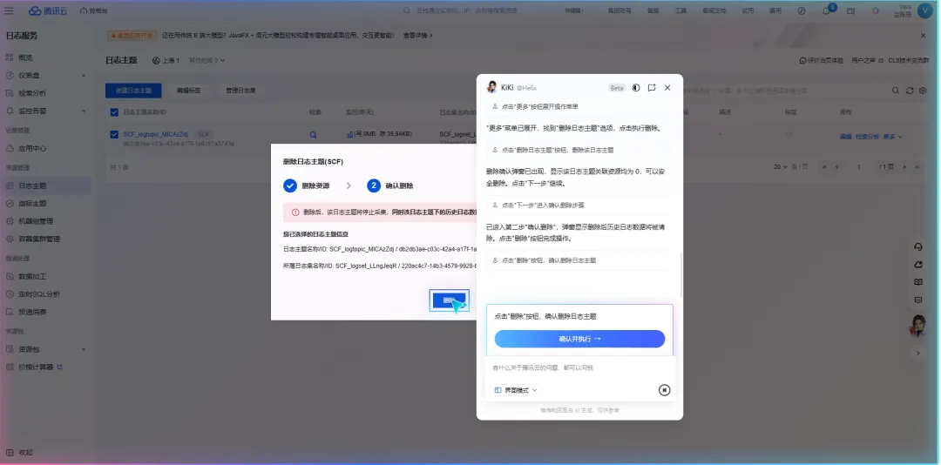
Task: Open the CLS技术交流群 link
Action: [907, 61]
